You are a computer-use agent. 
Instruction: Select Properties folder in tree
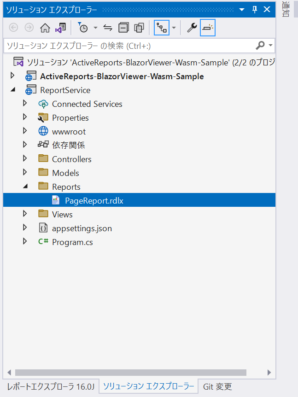click(x=70, y=118)
